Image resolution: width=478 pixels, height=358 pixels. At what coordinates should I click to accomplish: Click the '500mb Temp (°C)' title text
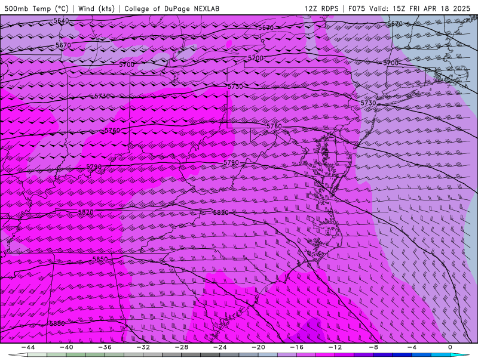point(36,8)
